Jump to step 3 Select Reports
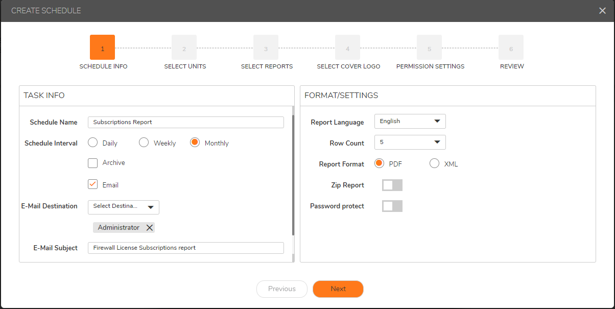Viewport: 615px width, 309px height. 266,47
